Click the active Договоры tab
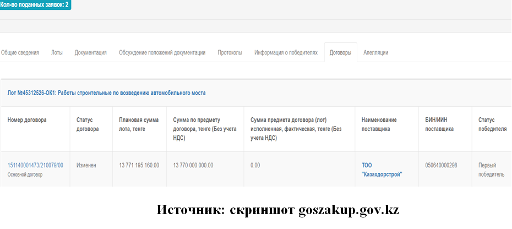Image resolution: width=512 pixels, height=229 pixels. [340, 53]
